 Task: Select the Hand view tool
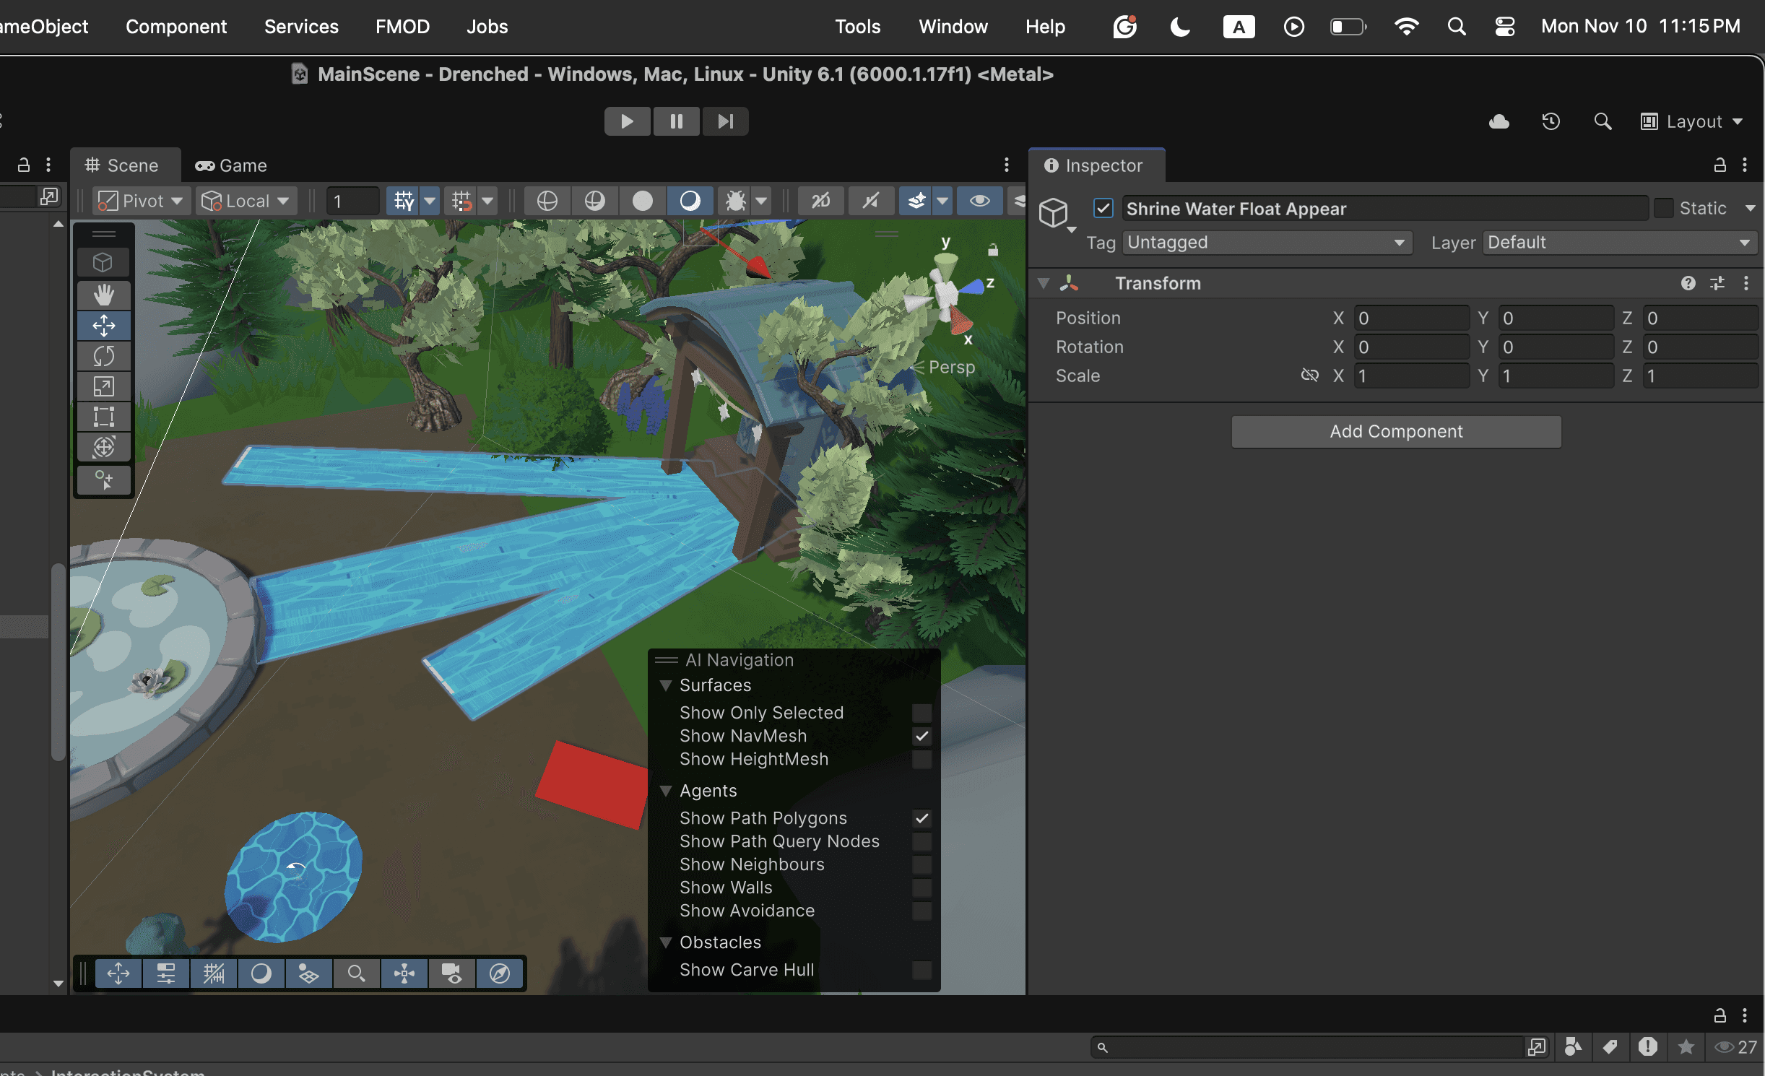(103, 295)
